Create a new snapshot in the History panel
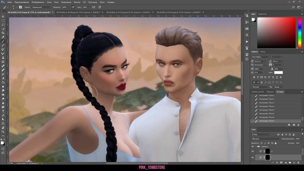The height and width of the screenshot is (171, 304). click(294, 125)
